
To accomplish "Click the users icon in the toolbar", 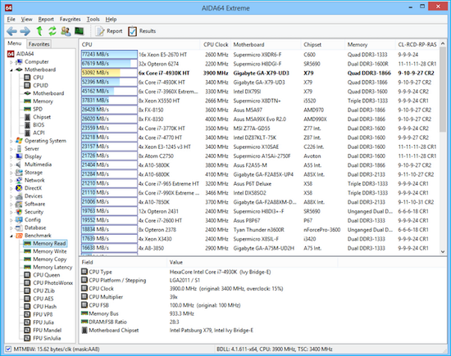I will coord(66,31).
